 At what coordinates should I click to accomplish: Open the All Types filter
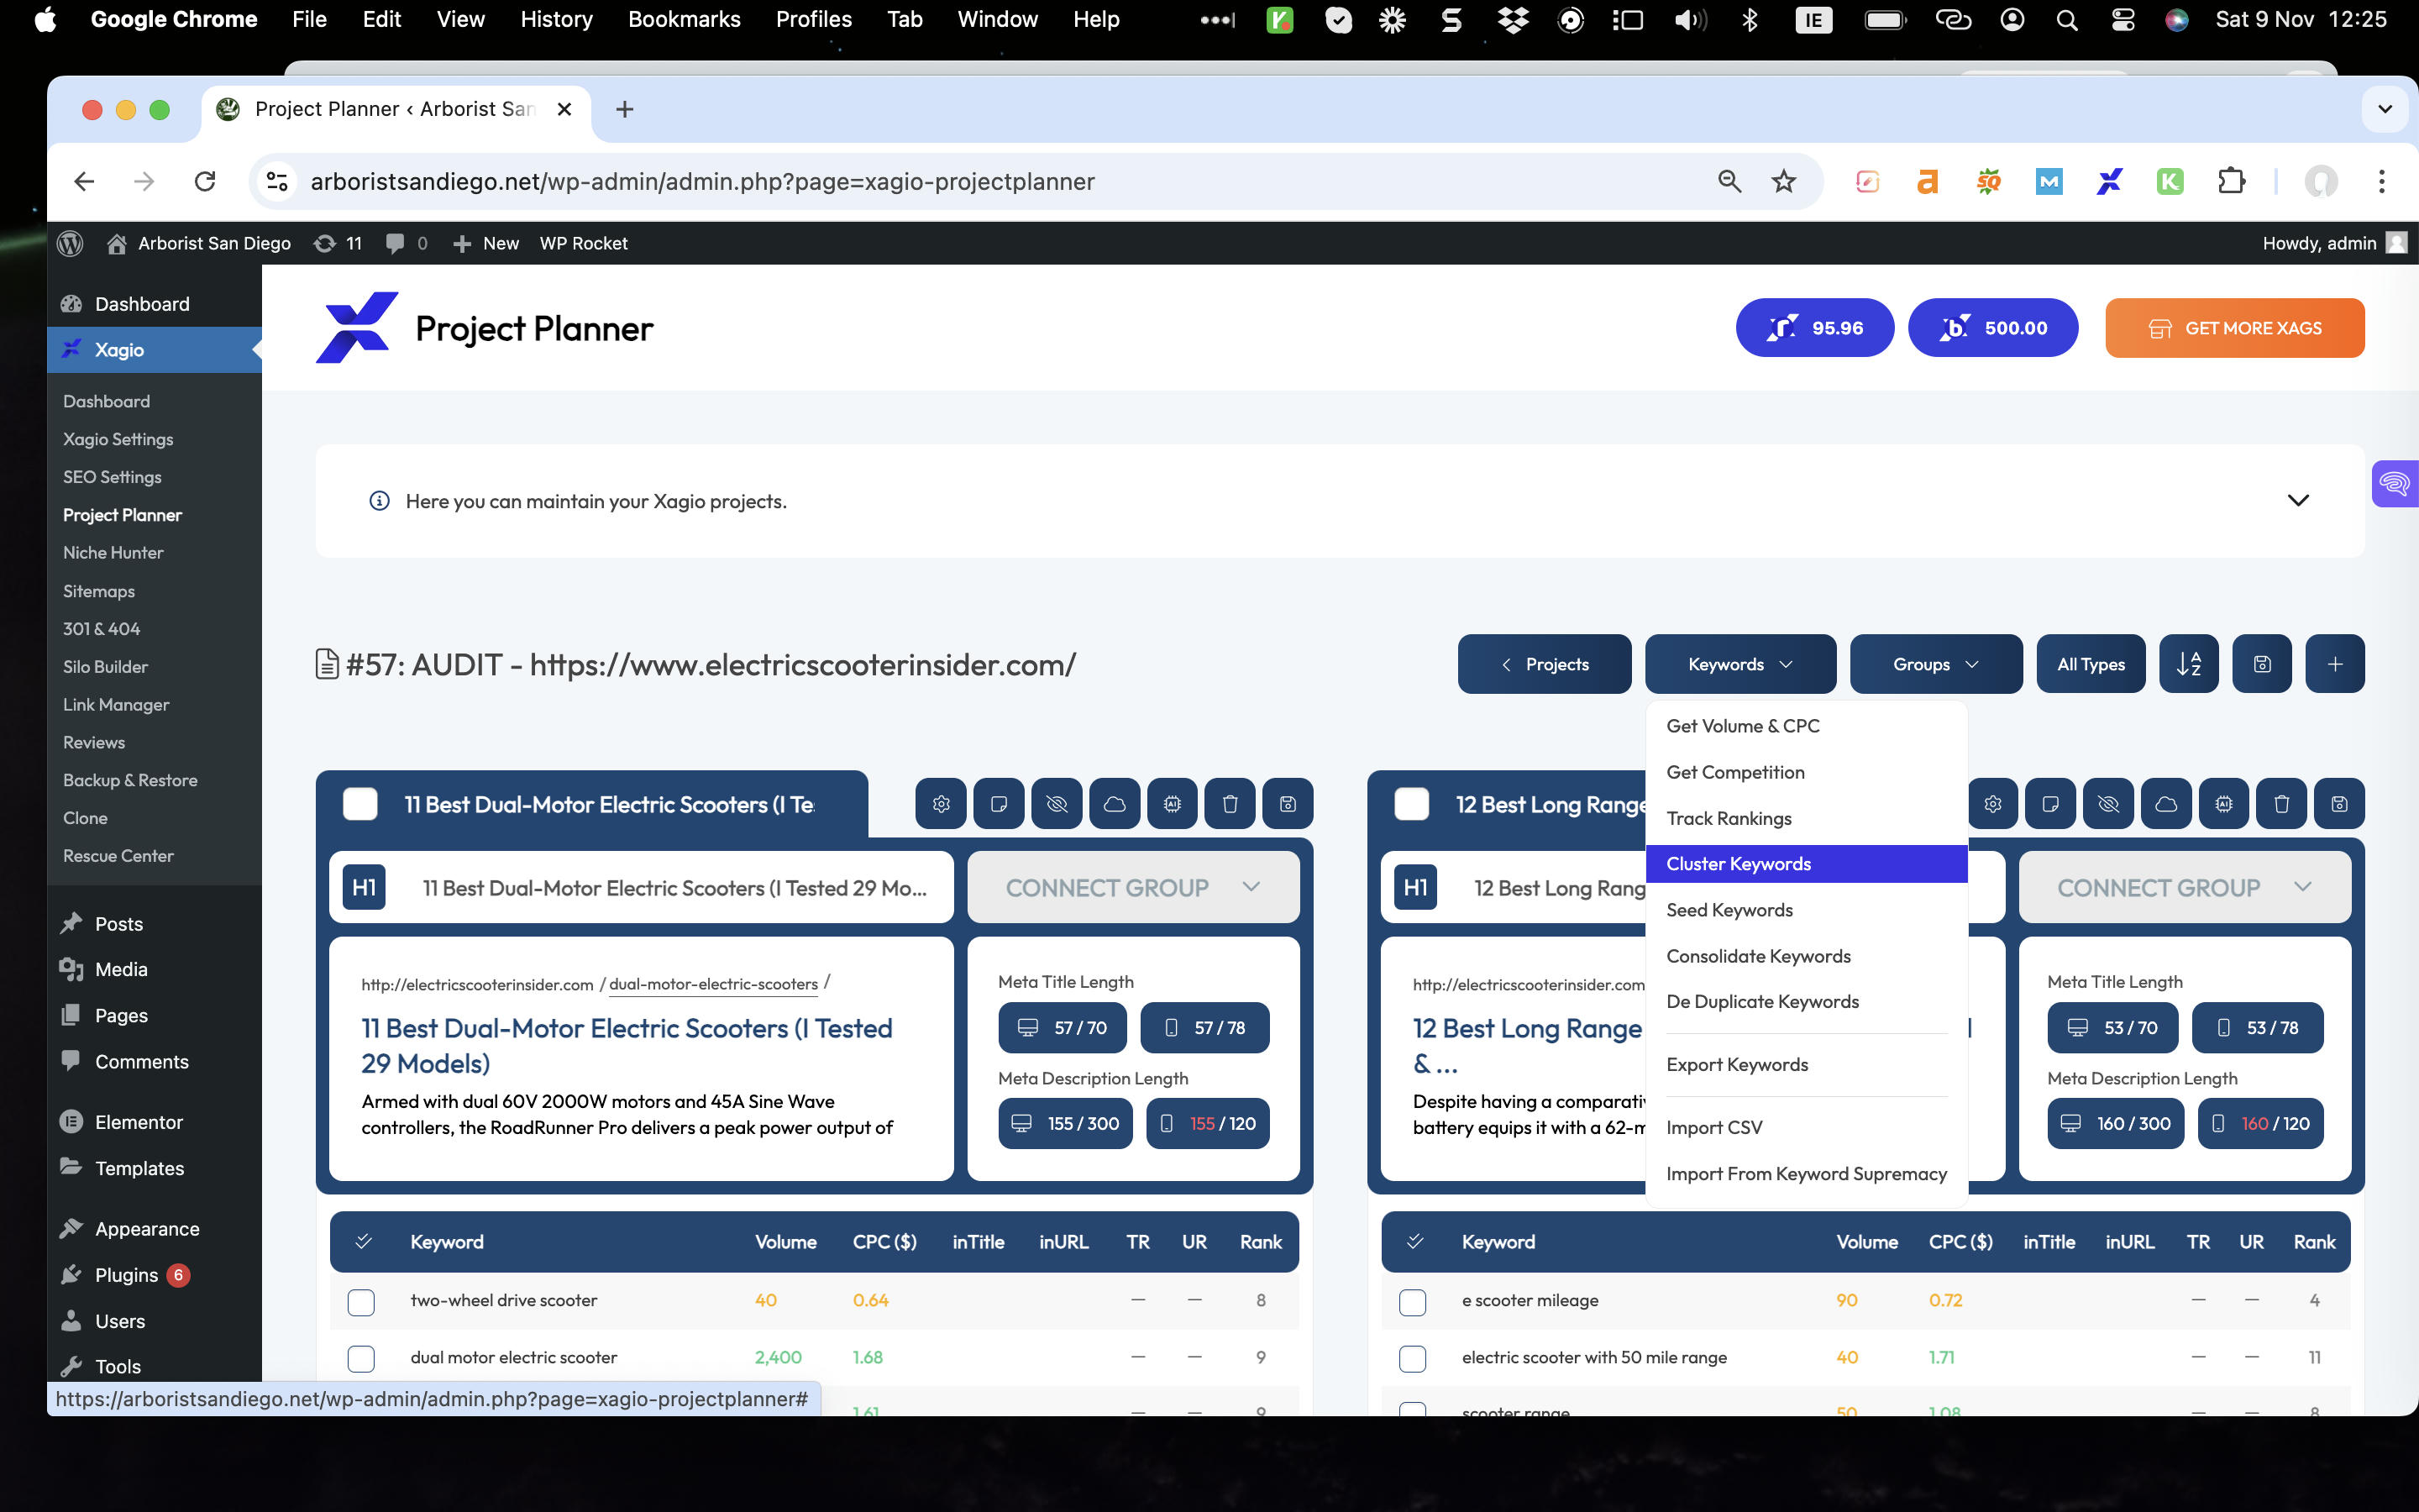(2091, 664)
